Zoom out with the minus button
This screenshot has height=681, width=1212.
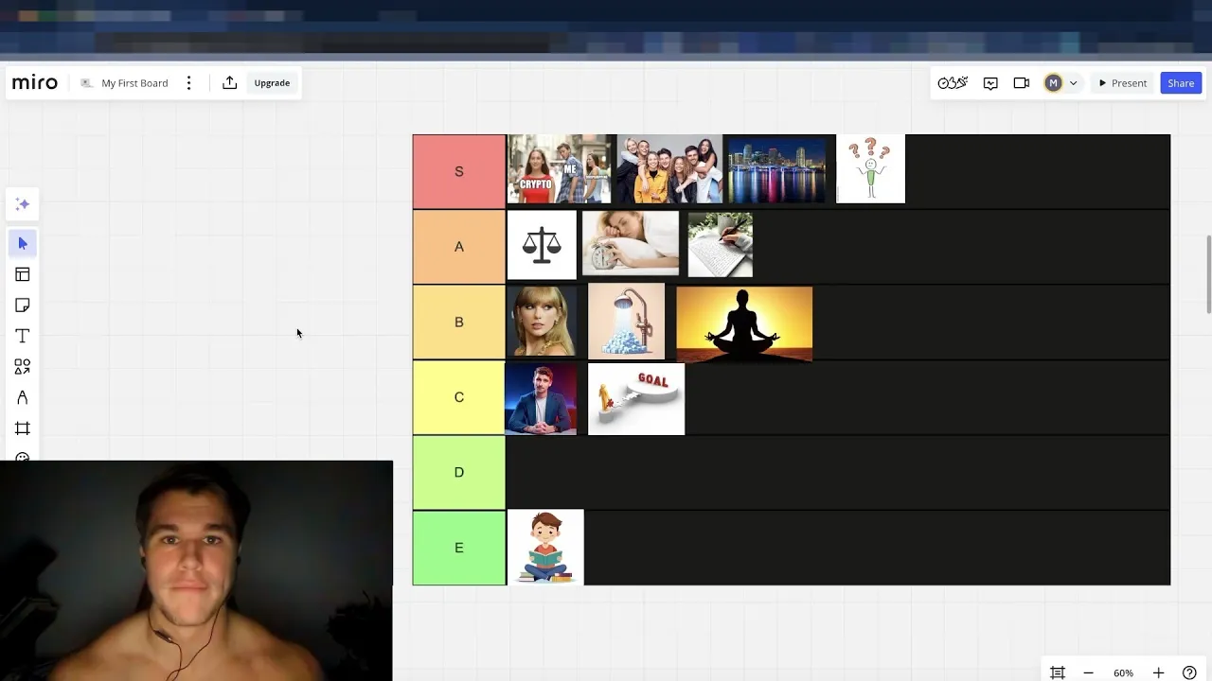1088,672
